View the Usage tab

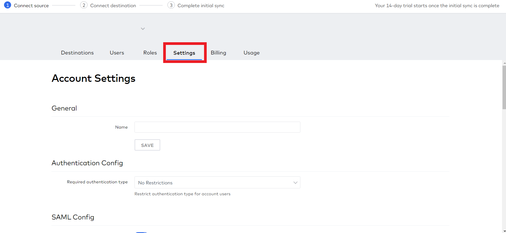tap(252, 53)
